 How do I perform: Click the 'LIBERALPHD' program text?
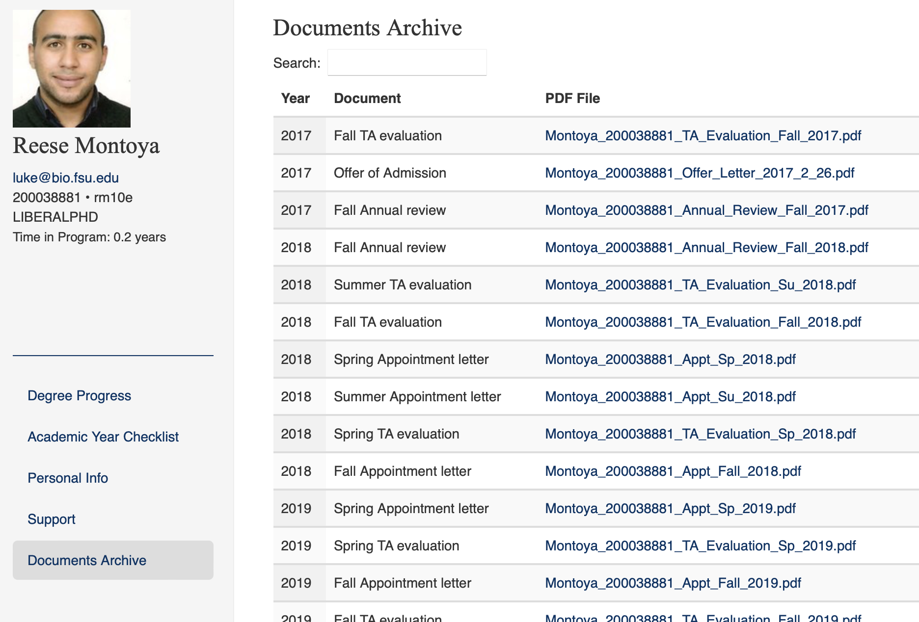55,217
